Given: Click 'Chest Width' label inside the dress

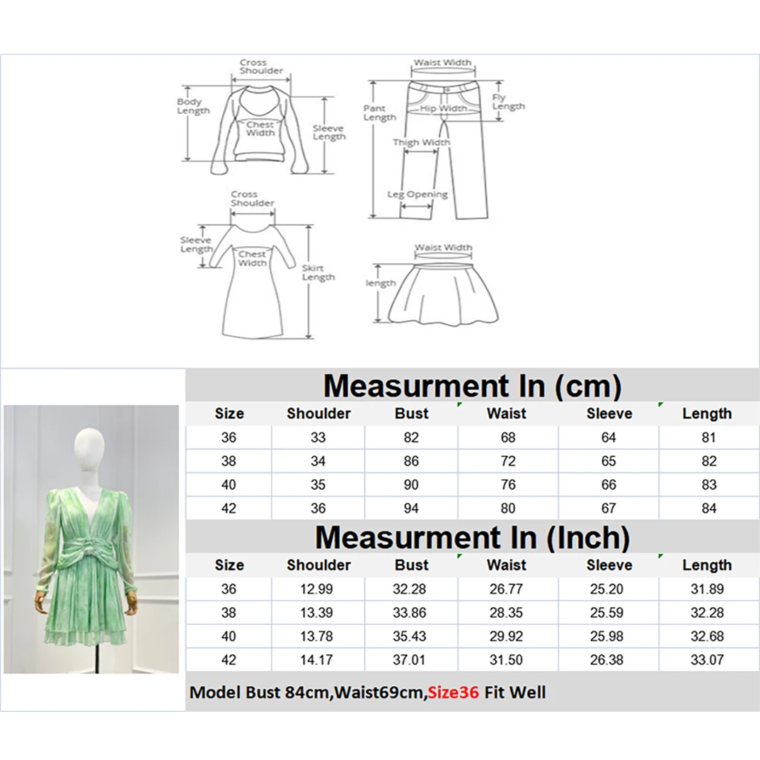Looking at the screenshot, I should (x=252, y=258).
